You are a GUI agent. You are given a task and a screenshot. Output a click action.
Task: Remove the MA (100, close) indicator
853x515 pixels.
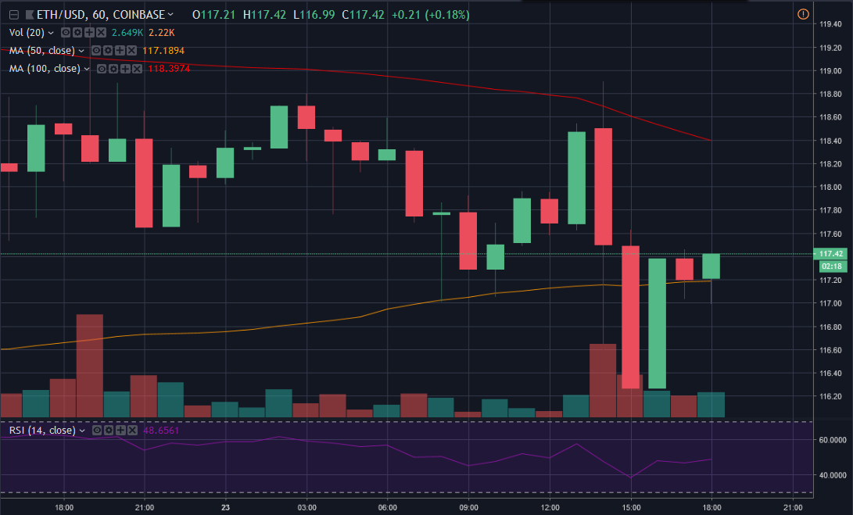click(137, 69)
